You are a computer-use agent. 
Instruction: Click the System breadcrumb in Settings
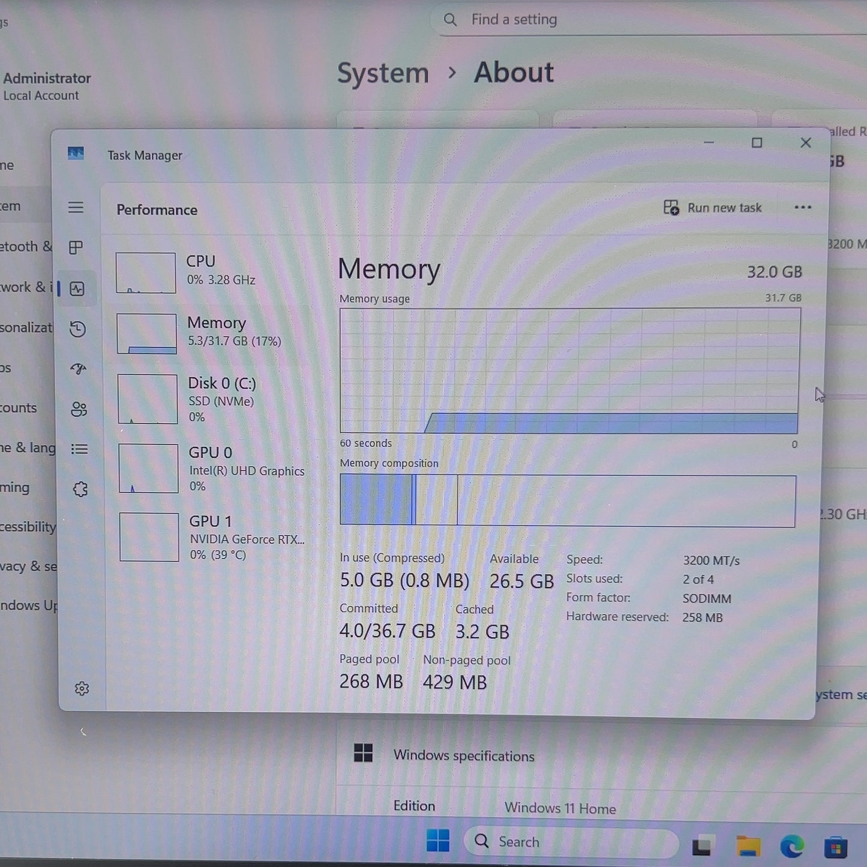tap(383, 73)
